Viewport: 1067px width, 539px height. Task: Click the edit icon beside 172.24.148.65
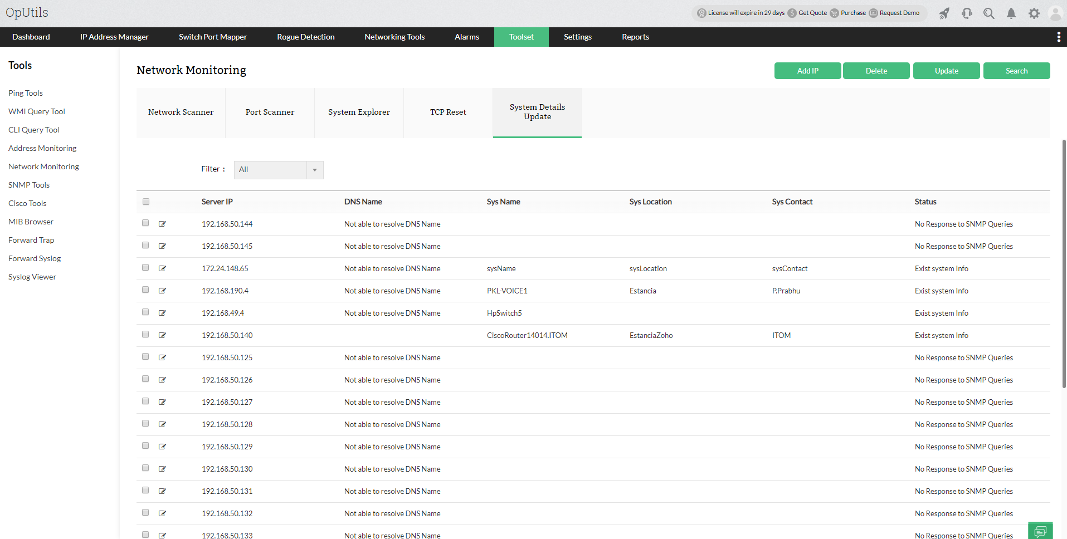click(x=162, y=267)
